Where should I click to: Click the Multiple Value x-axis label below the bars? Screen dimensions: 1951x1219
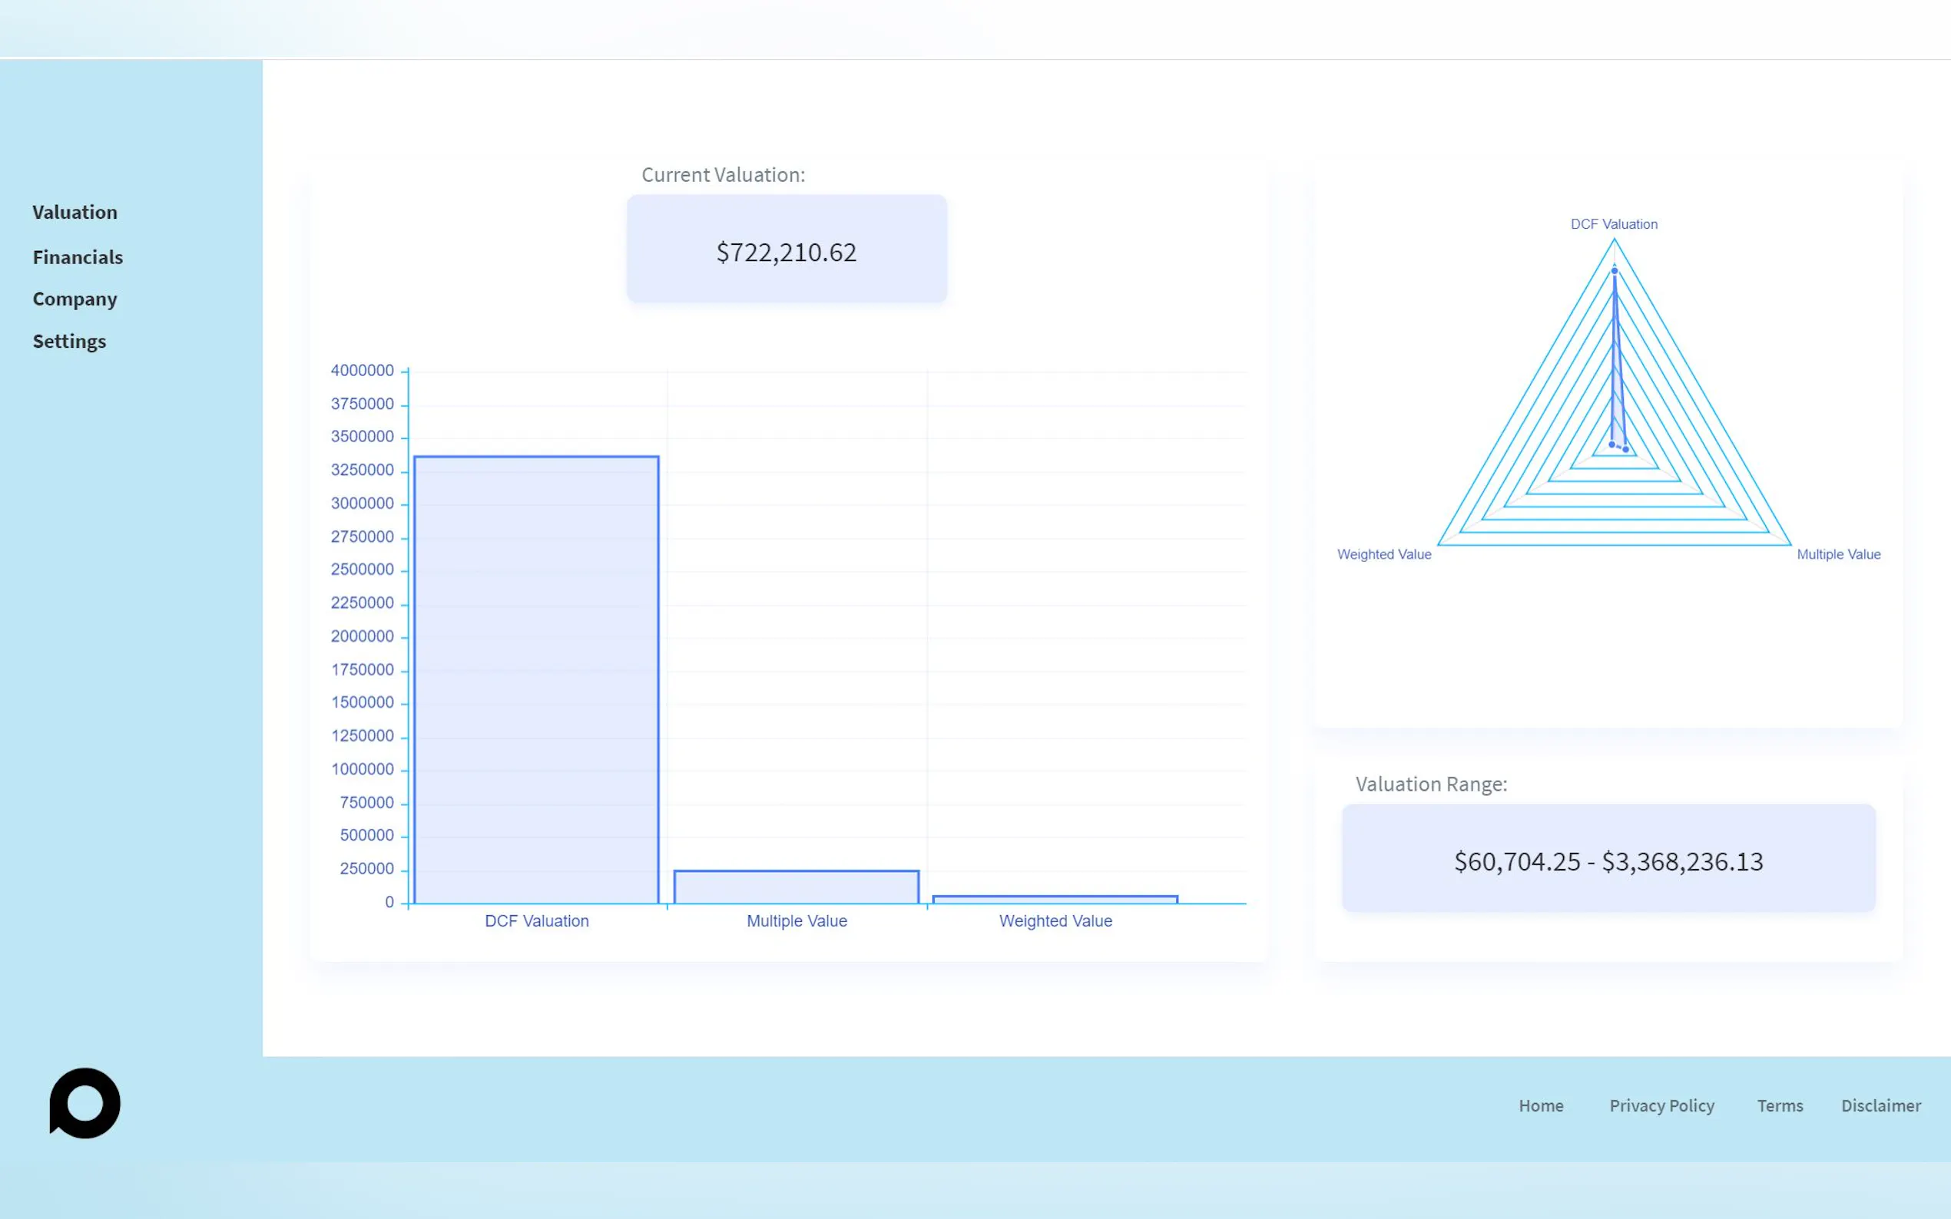(796, 920)
